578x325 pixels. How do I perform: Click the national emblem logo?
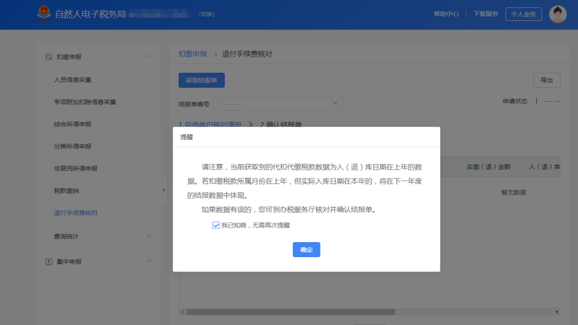click(43, 14)
